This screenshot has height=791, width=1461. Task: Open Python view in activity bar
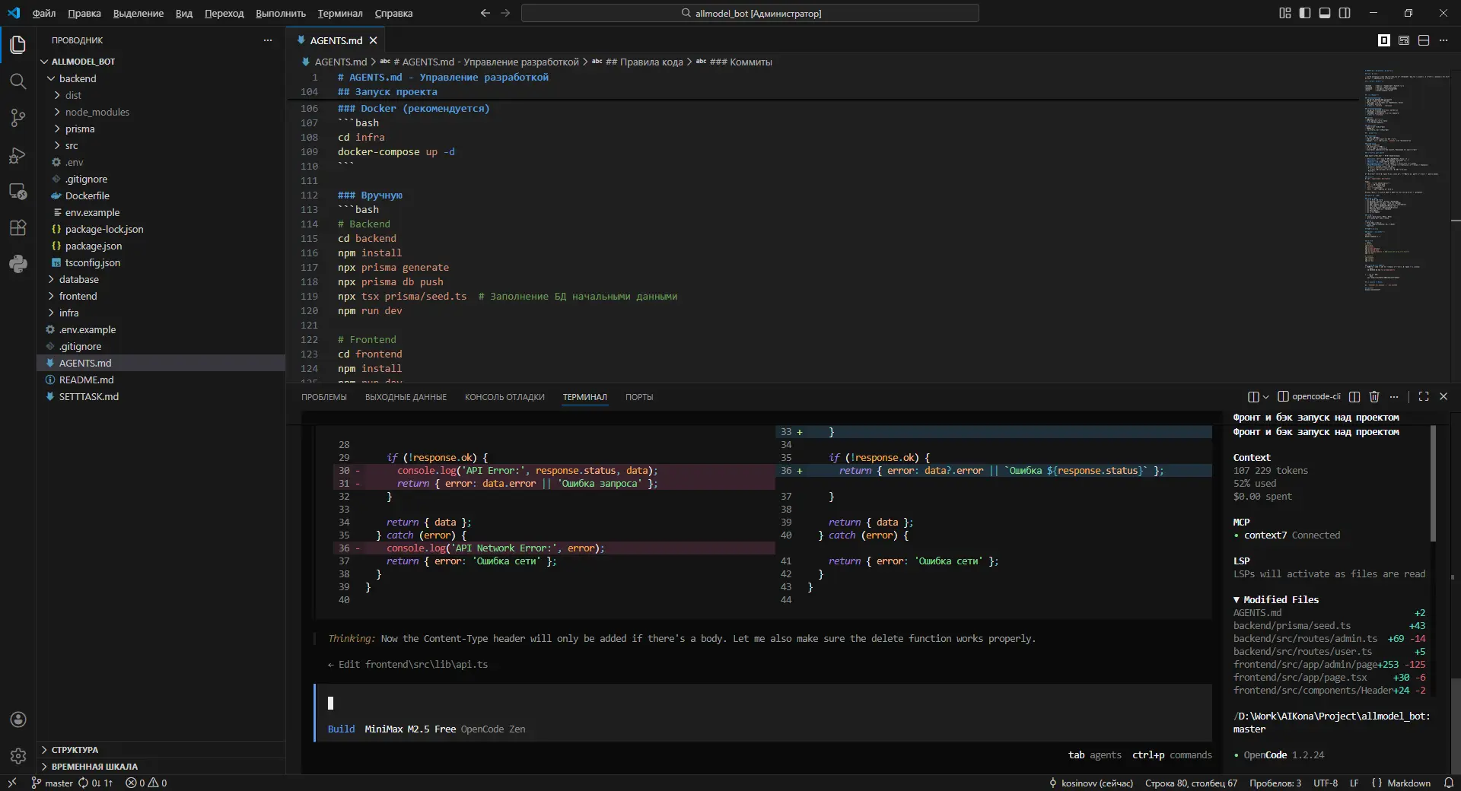[x=18, y=264]
